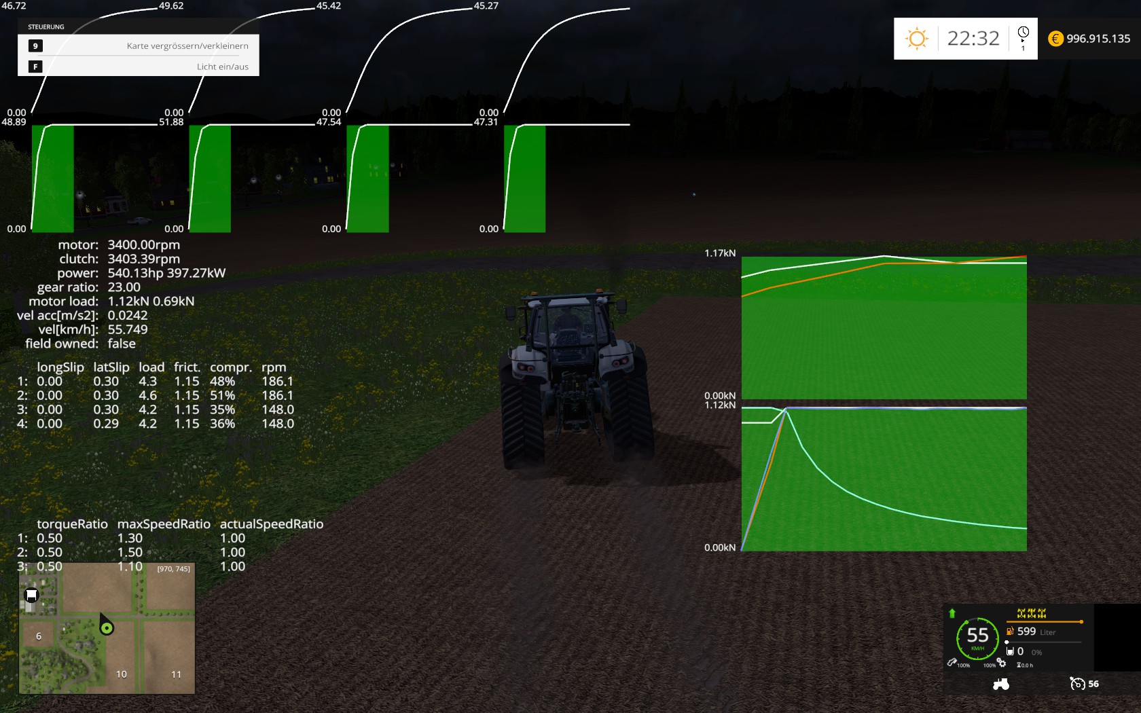Click 'Karte vergrössern/verkleinern' control hint
The width and height of the screenshot is (1141, 713).
pos(187,46)
